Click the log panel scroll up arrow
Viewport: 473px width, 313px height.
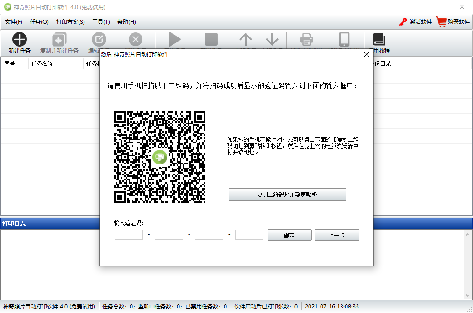pyautogui.click(x=468, y=234)
